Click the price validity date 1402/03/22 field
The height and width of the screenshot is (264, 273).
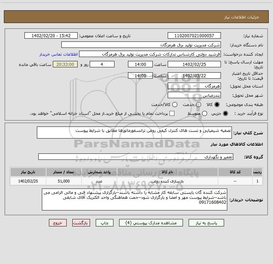tap(194, 76)
